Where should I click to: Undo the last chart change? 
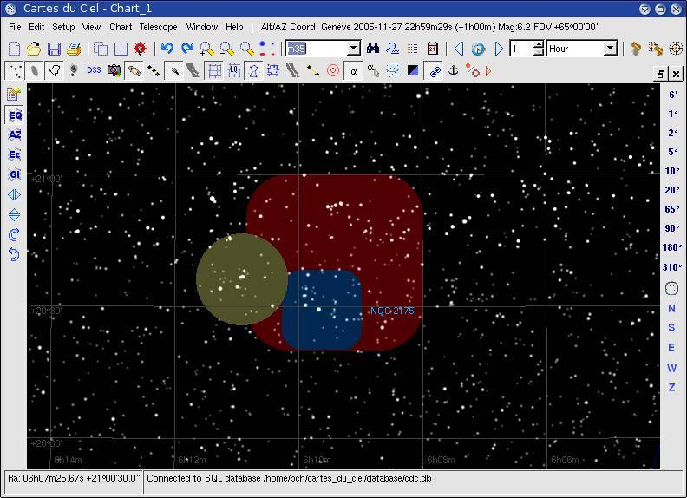point(167,49)
